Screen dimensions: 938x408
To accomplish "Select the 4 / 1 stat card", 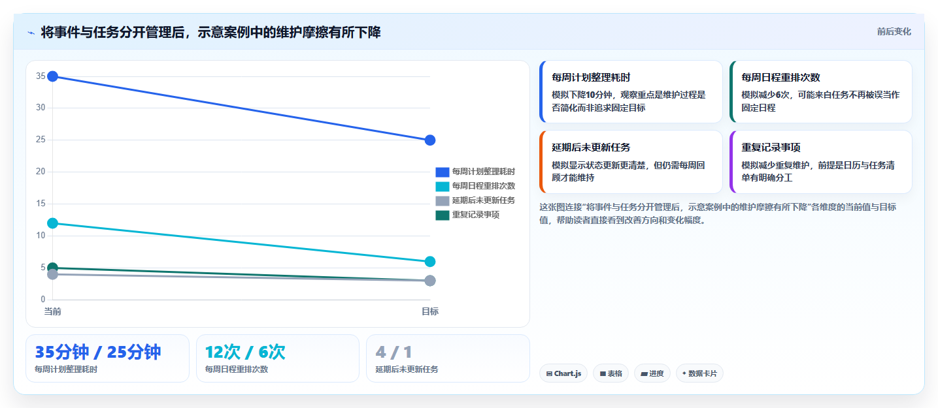I will tap(448, 358).
